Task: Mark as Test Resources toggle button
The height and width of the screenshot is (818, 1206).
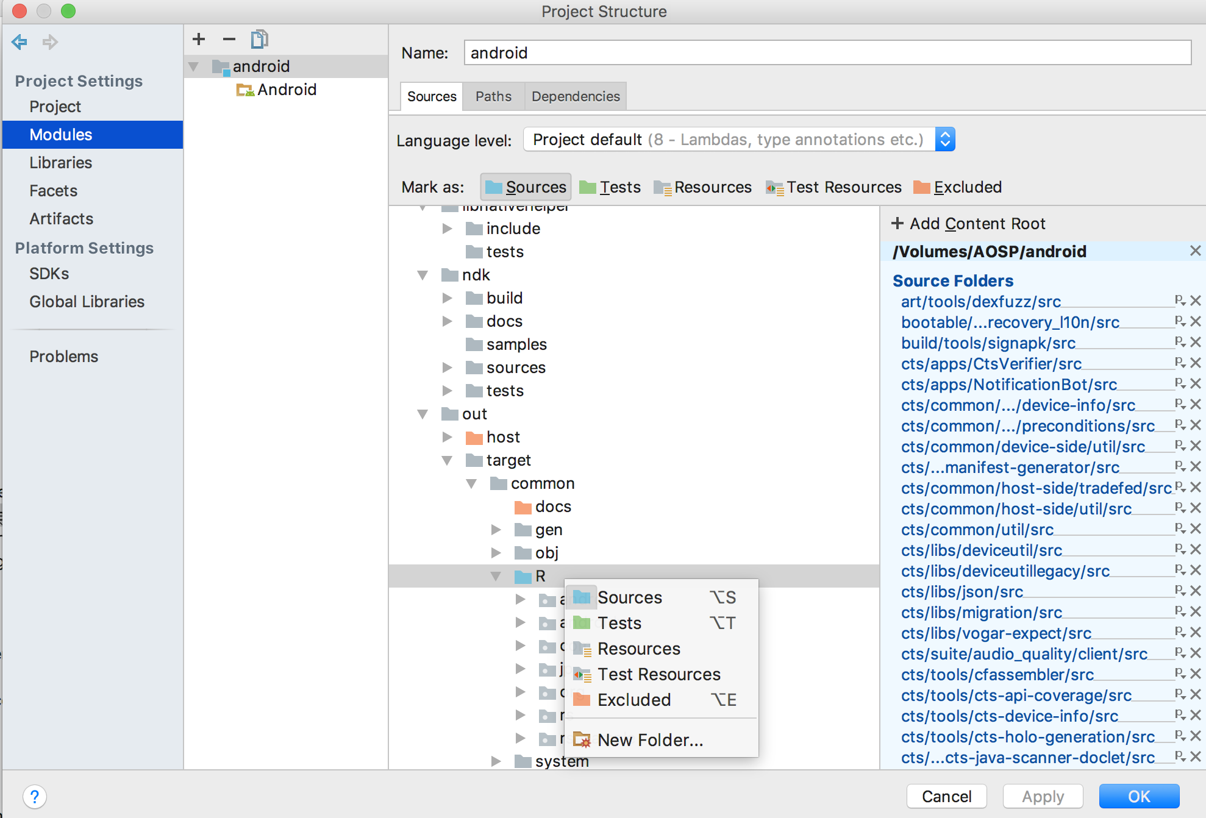Action: (x=833, y=187)
